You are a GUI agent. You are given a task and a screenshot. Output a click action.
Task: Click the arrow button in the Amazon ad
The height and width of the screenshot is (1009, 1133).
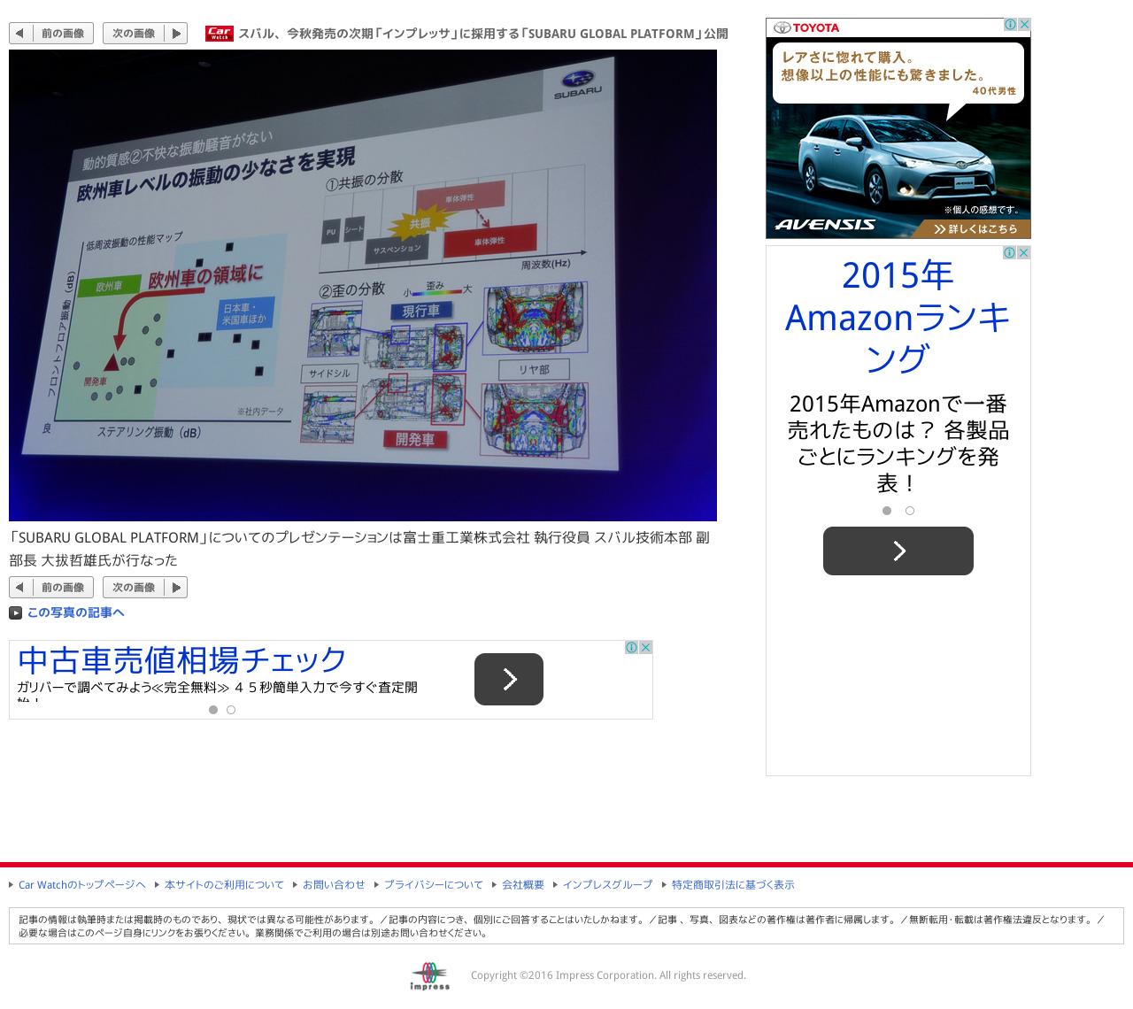point(898,551)
